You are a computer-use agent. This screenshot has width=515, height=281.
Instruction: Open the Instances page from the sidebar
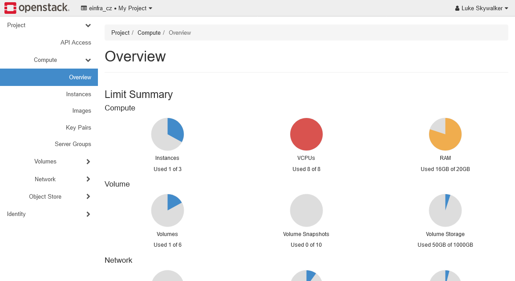tap(79, 94)
